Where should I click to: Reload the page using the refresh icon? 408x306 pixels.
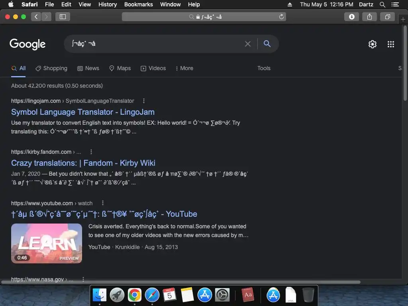[x=281, y=17]
